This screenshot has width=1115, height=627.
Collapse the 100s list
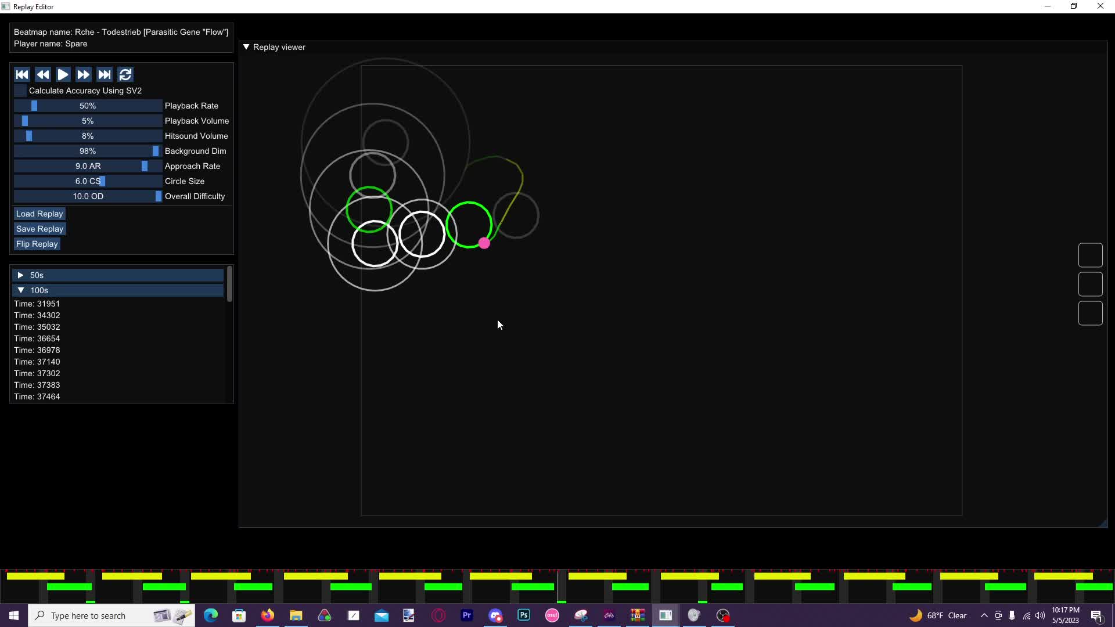pos(118,290)
